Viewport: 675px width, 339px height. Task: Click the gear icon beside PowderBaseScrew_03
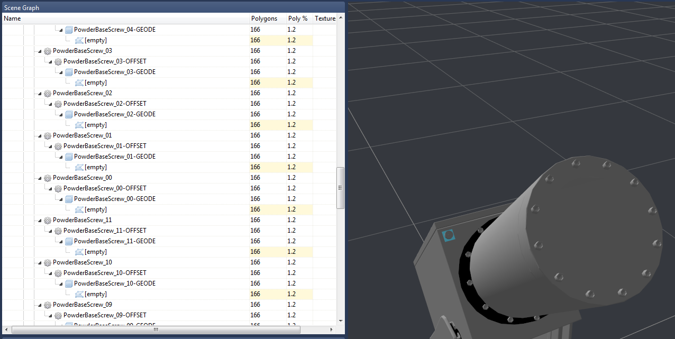tap(47, 51)
